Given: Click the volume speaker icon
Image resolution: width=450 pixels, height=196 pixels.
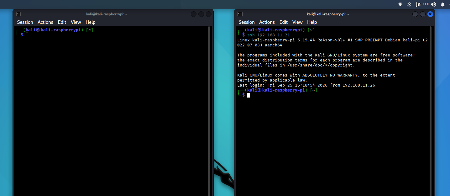Looking at the screenshot, I should click(434, 4).
